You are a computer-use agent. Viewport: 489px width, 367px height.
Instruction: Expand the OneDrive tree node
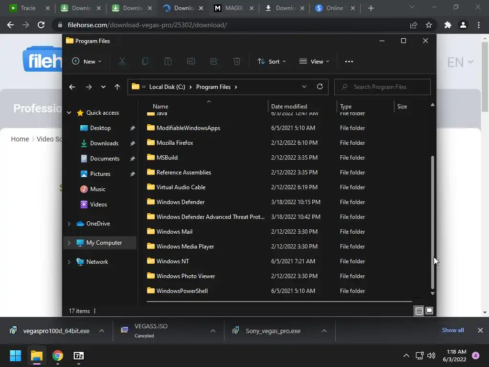click(69, 224)
